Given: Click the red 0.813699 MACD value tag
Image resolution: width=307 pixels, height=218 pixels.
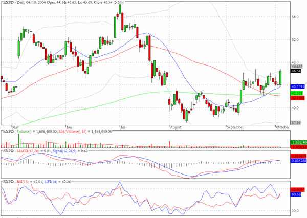Looking at the screenshot, I should coord(298,156).
